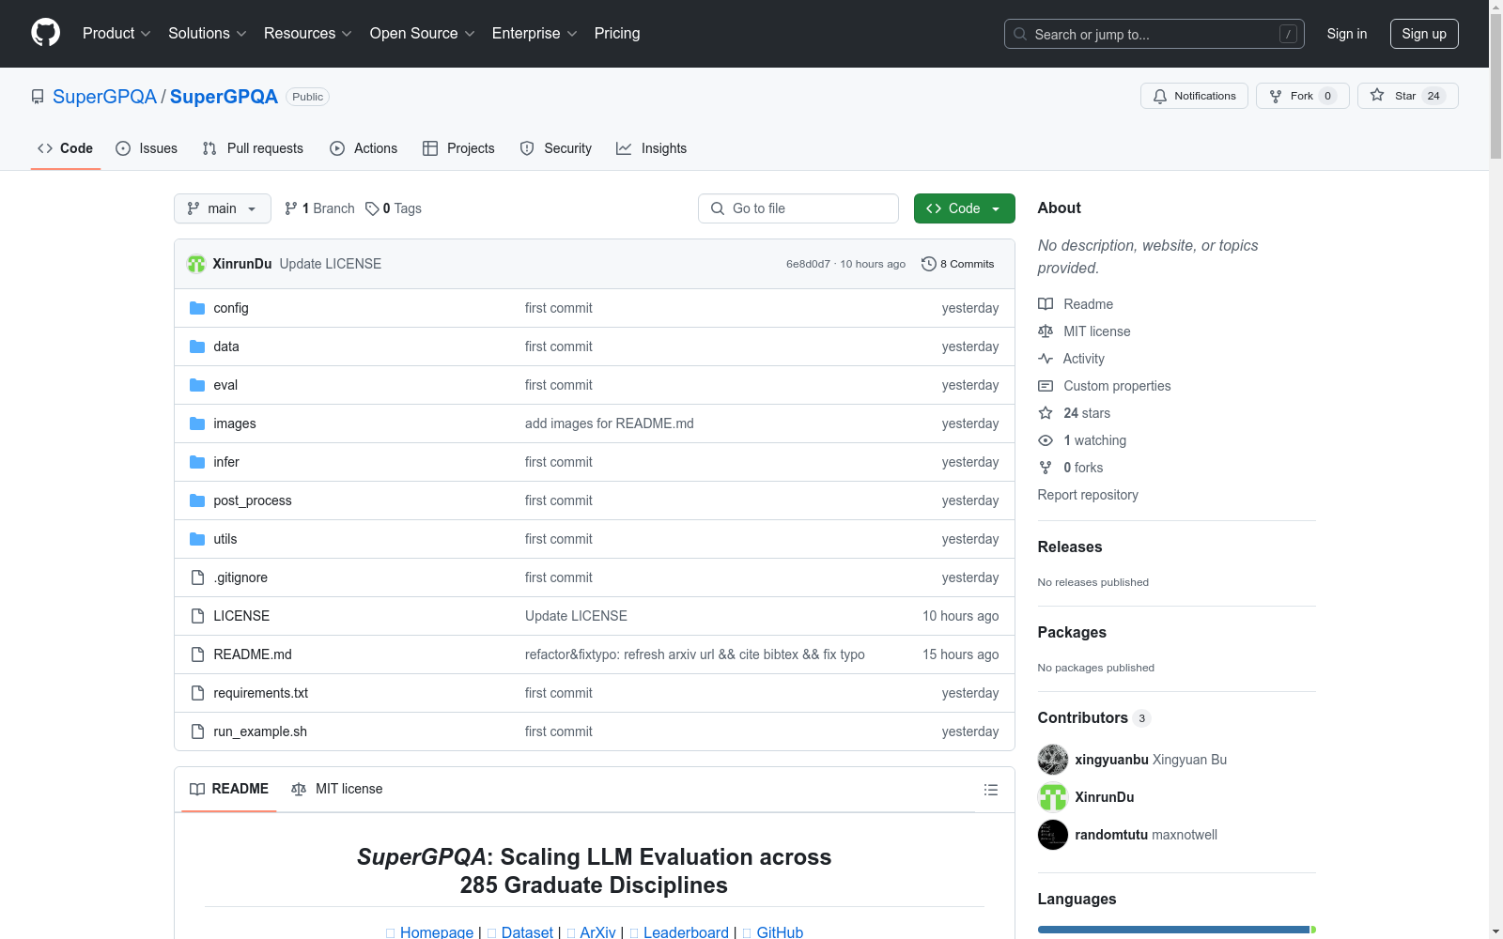This screenshot has height=939, width=1503.
Task: Expand the Product menu
Action: tap(116, 34)
